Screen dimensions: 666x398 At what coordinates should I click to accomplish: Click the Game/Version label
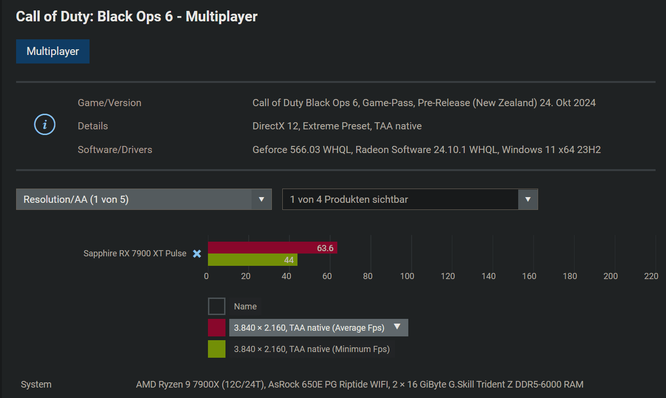(109, 103)
